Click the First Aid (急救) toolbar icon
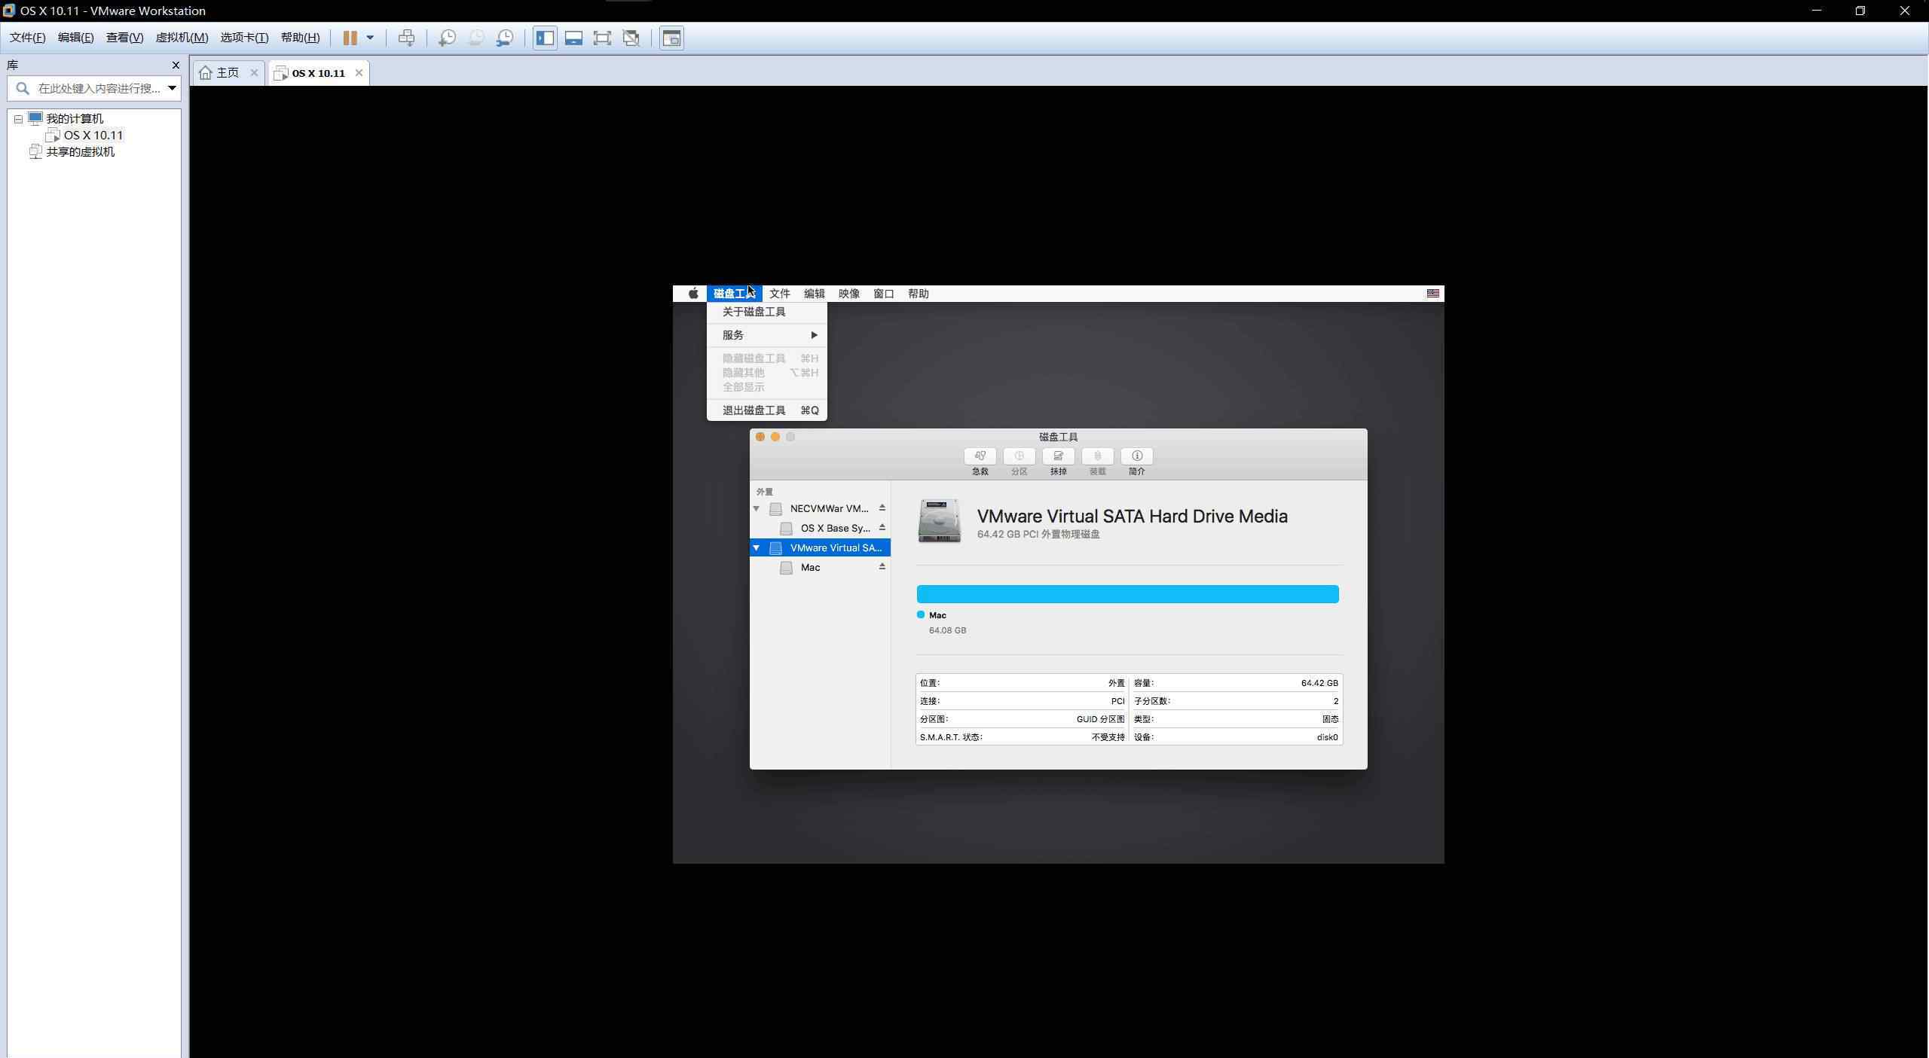 click(980, 456)
